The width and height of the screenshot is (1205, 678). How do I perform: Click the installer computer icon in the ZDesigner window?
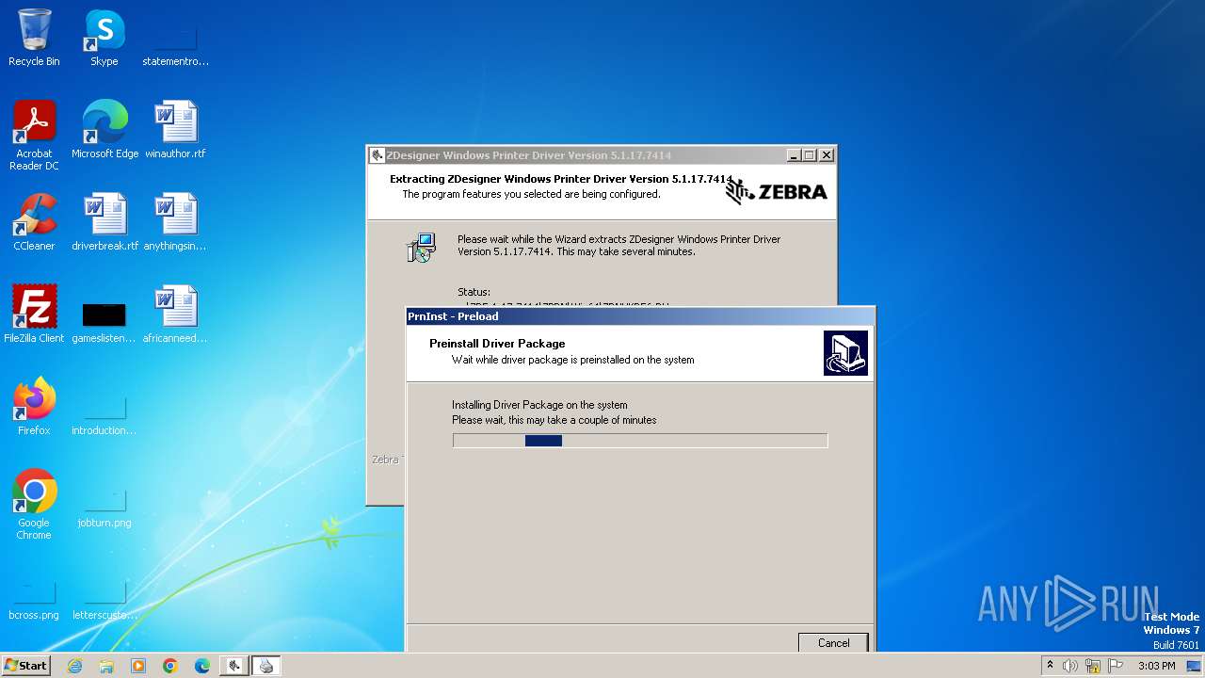(421, 248)
